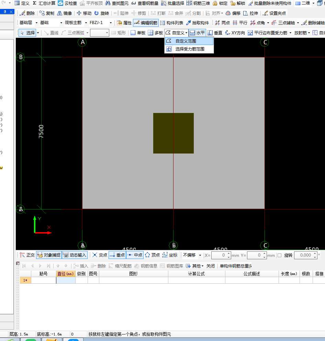
Task: Select the 拉伸 stretch tool
Action: pyautogui.click(x=250, y=13)
